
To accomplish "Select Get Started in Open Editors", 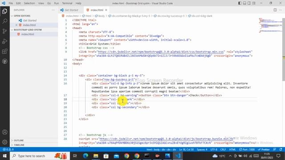I will click(x=30, y=20).
